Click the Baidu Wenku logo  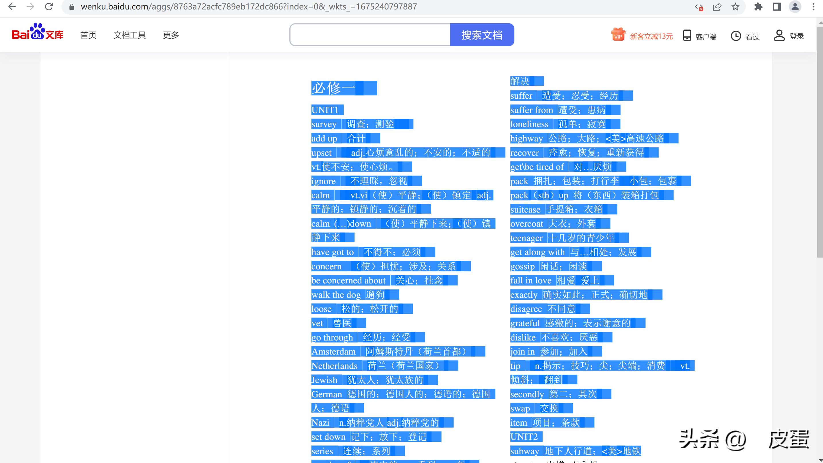37,32
